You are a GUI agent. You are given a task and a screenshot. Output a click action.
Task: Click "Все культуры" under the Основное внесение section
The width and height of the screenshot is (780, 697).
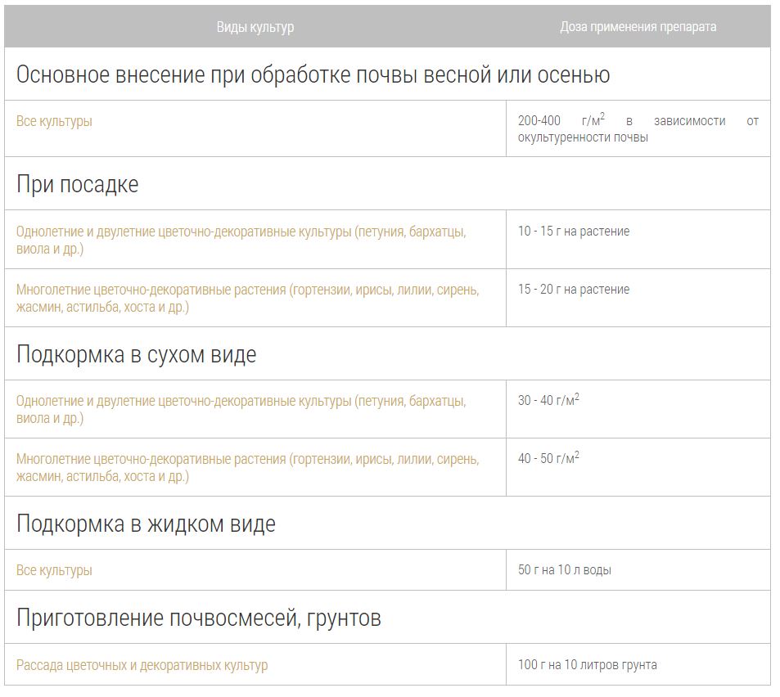tap(54, 121)
